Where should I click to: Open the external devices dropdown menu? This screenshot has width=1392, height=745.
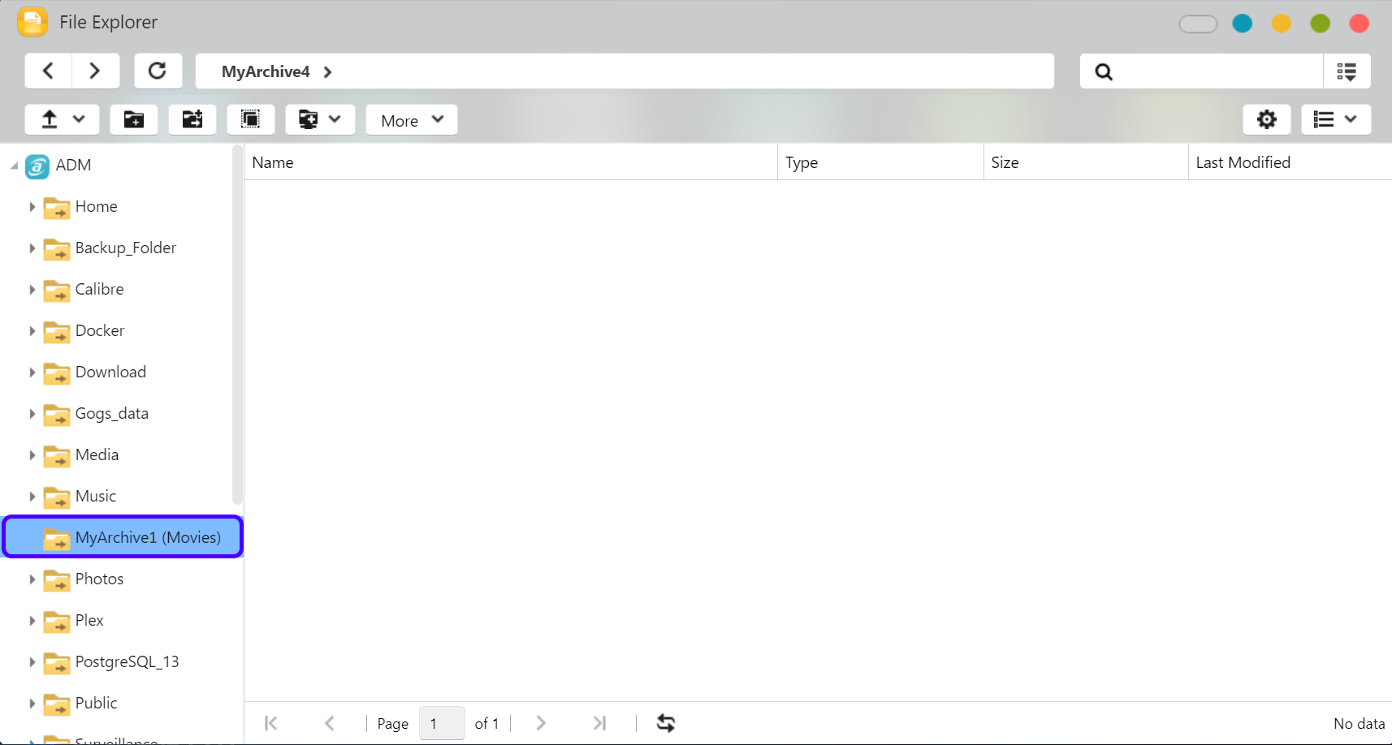[x=319, y=120]
